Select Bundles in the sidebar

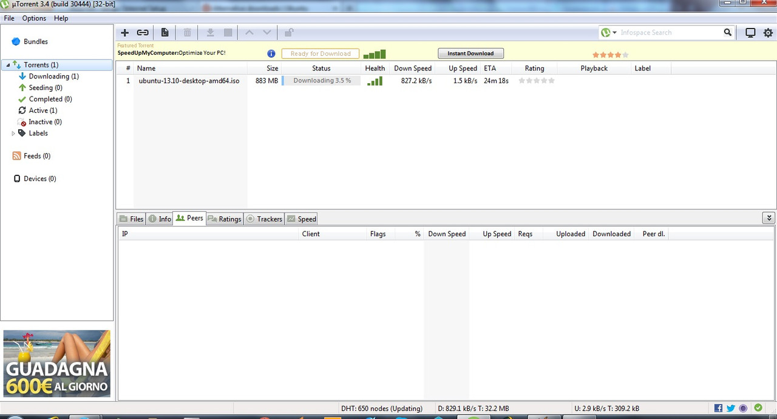[x=36, y=42]
